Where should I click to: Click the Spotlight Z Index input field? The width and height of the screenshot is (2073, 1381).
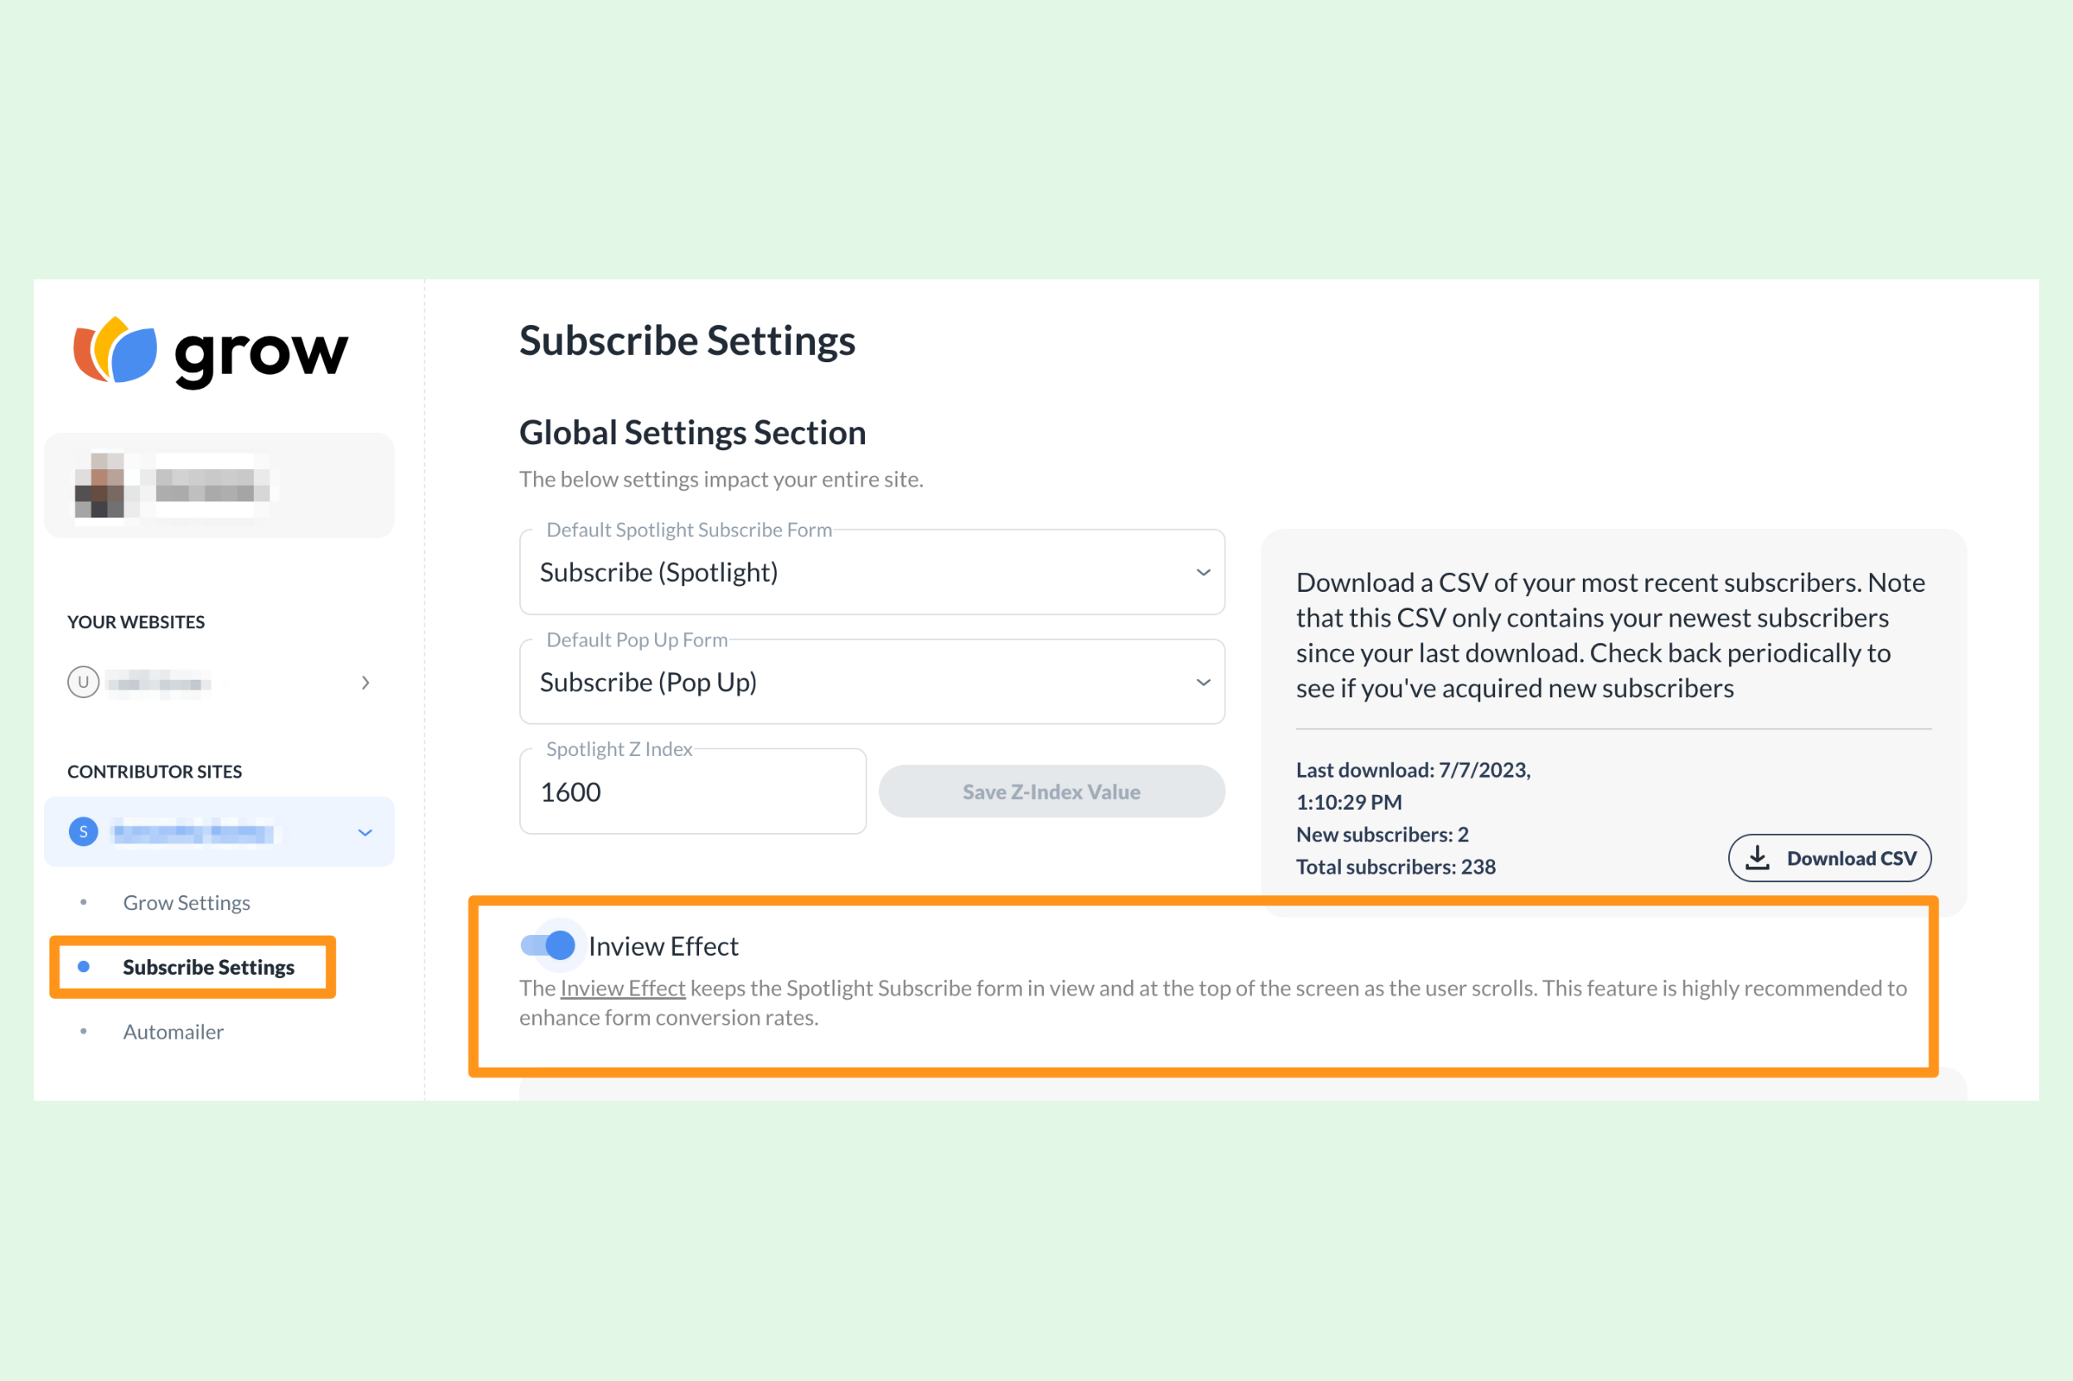(692, 791)
